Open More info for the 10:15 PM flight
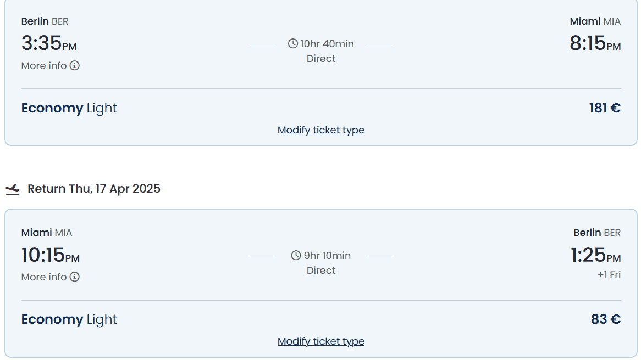The image size is (641, 360). [44, 277]
